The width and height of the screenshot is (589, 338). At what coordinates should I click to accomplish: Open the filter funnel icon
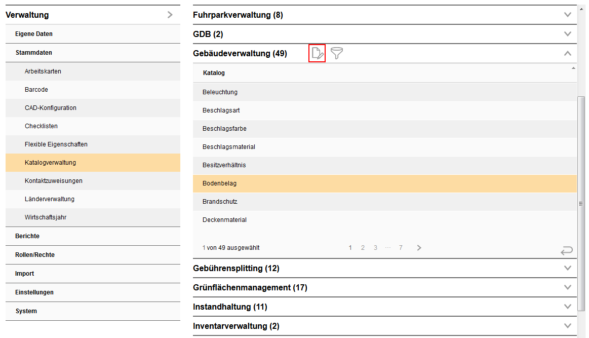pos(336,53)
